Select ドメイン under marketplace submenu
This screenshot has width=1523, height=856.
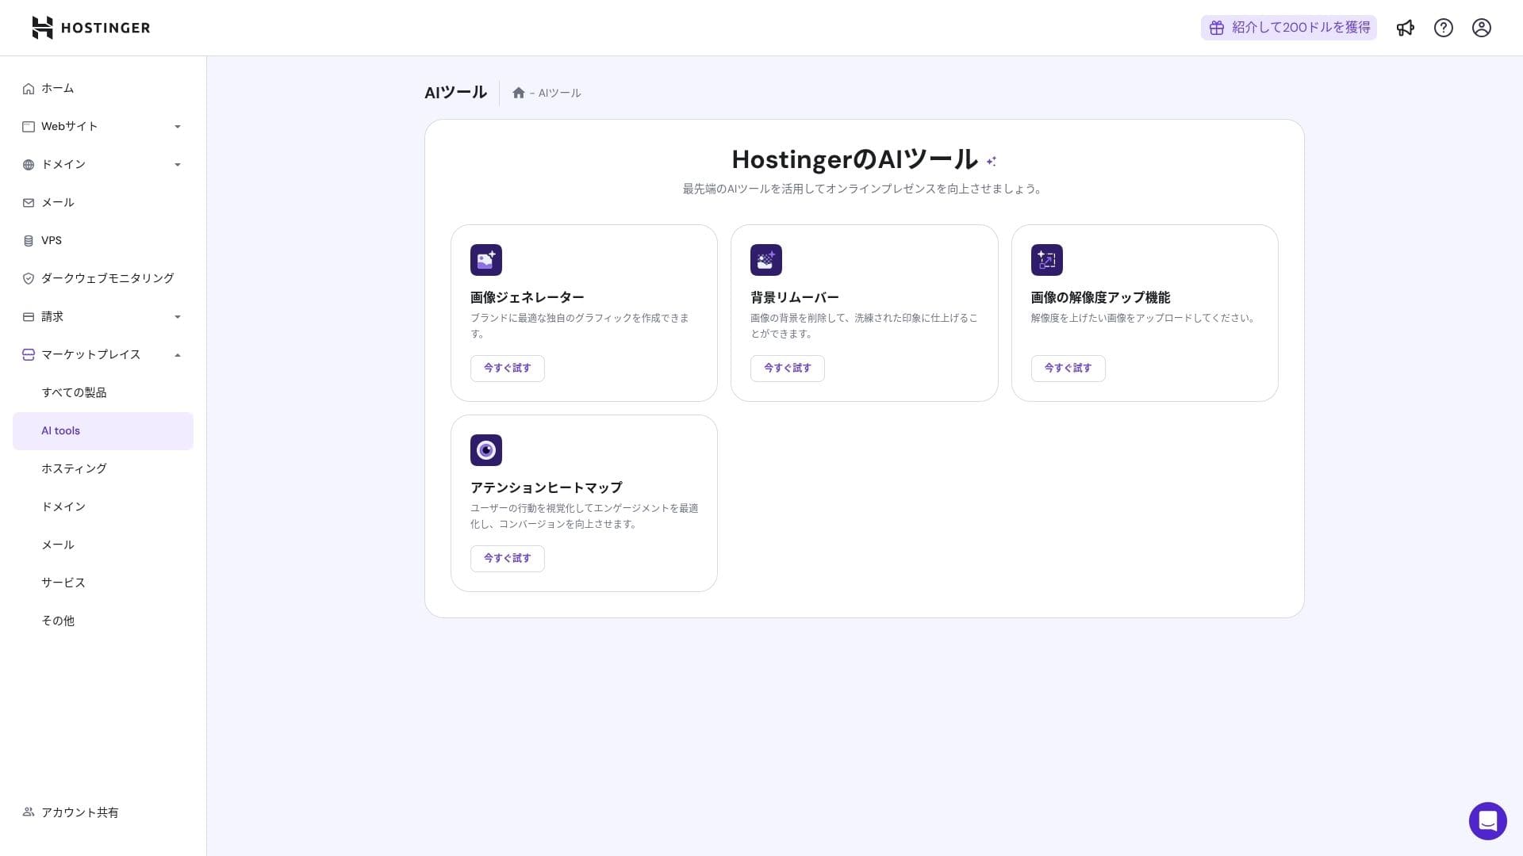(103, 507)
